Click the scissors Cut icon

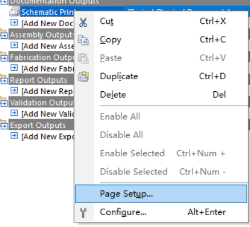(x=83, y=22)
